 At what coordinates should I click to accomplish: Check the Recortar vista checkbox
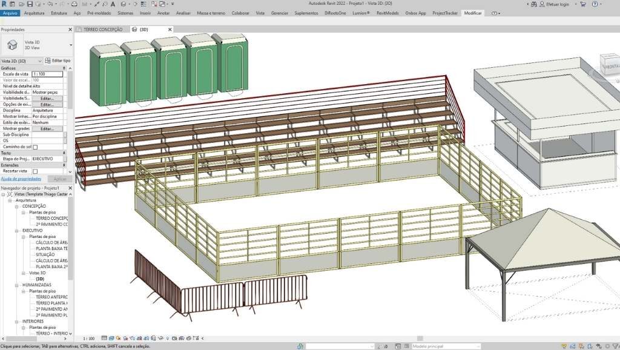[x=35, y=171]
